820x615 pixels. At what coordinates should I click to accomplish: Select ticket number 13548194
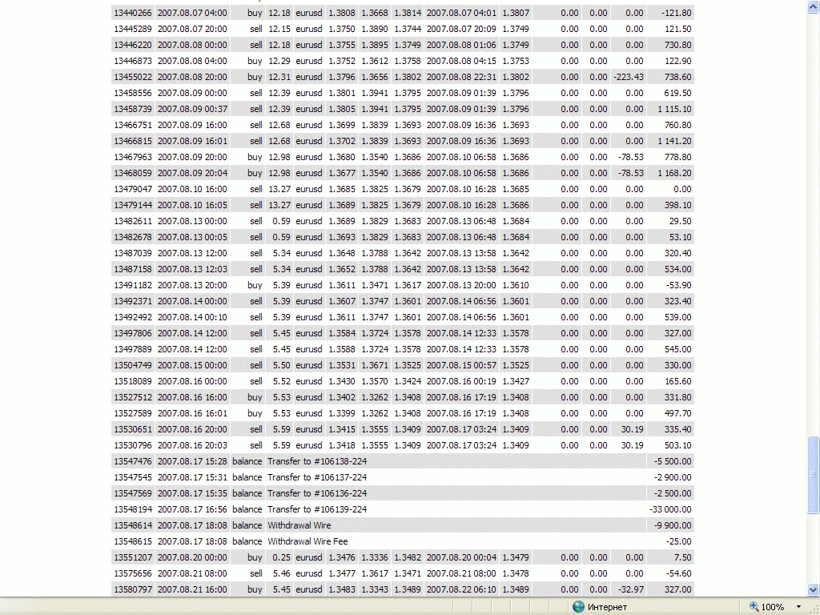point(133,509)
